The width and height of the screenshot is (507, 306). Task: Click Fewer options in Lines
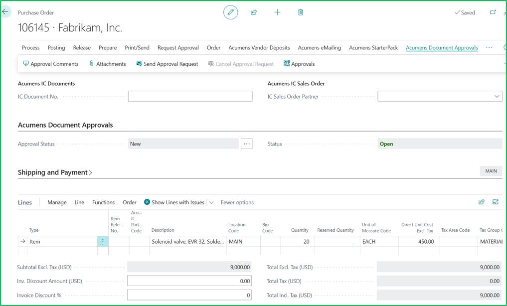tap(237, 202)
